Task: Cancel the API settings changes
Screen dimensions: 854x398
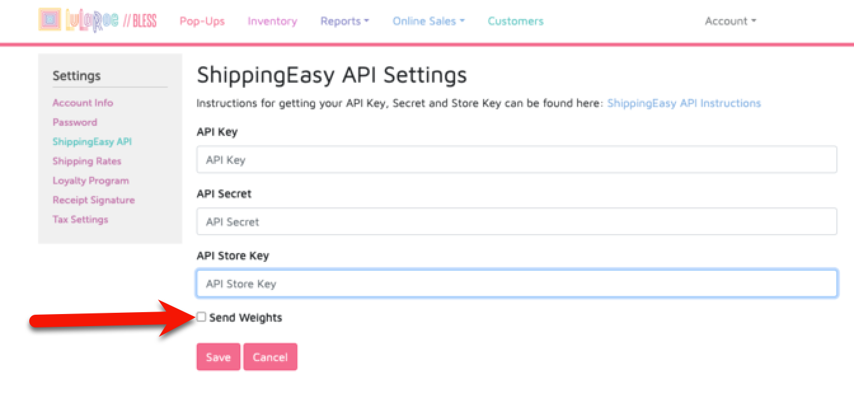Action: pos(270,357)
